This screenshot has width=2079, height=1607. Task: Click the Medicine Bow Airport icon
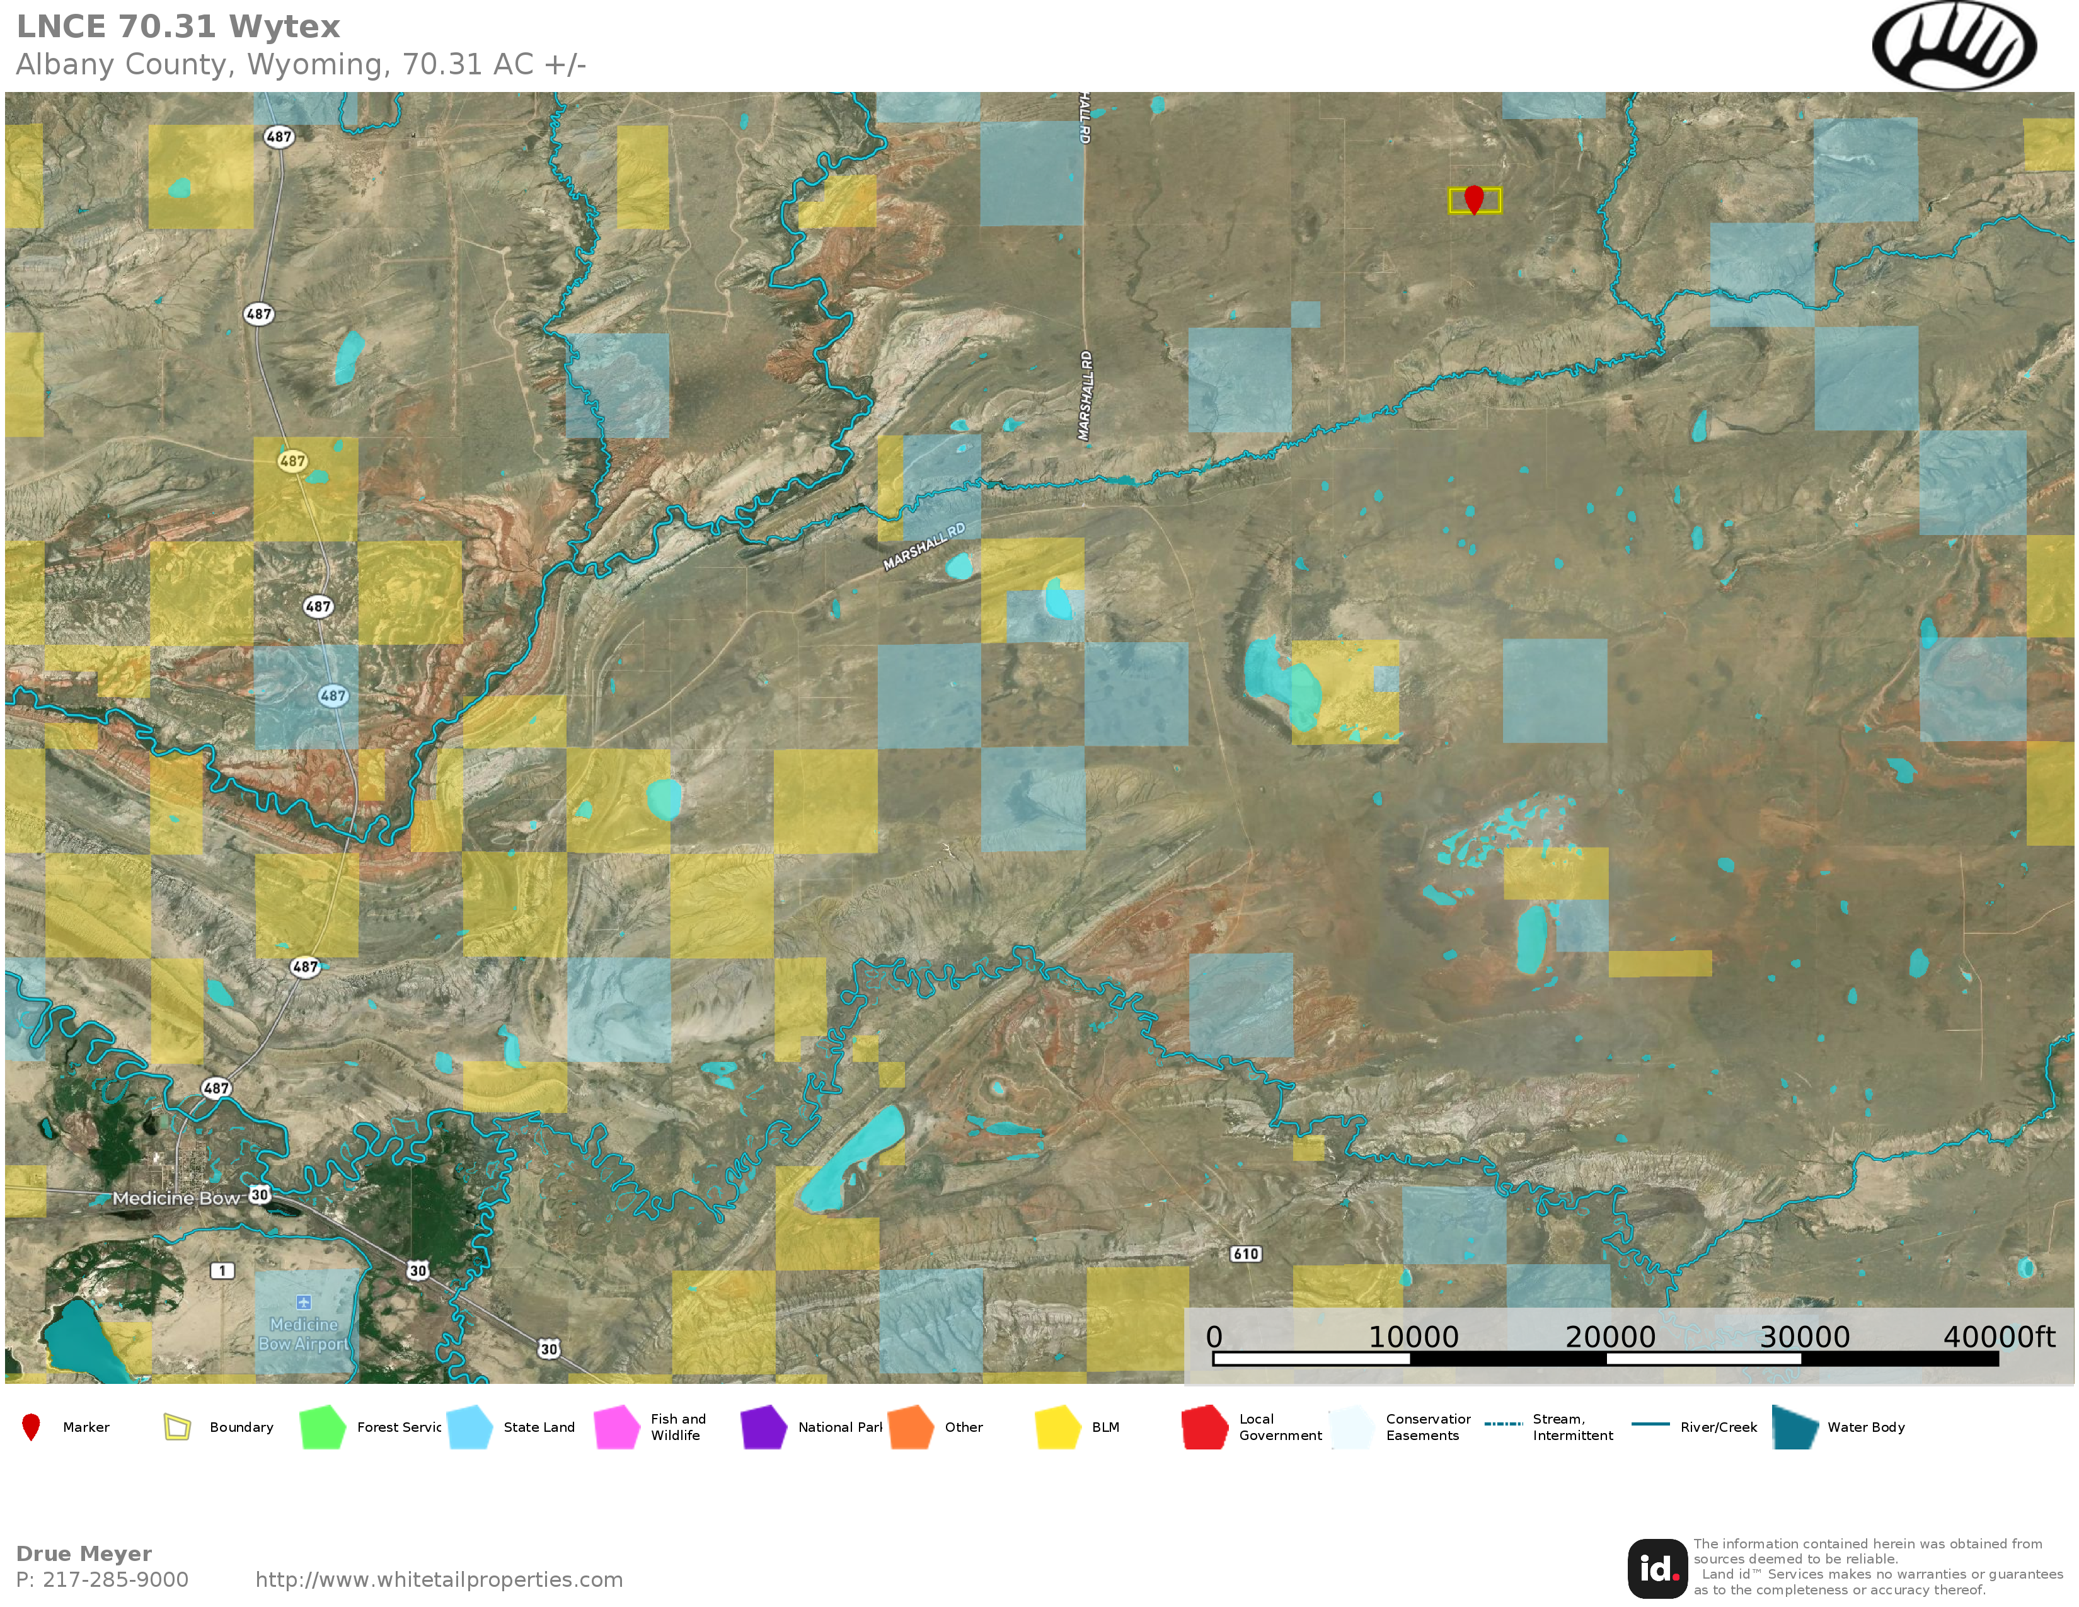[x=304, y=1303]
